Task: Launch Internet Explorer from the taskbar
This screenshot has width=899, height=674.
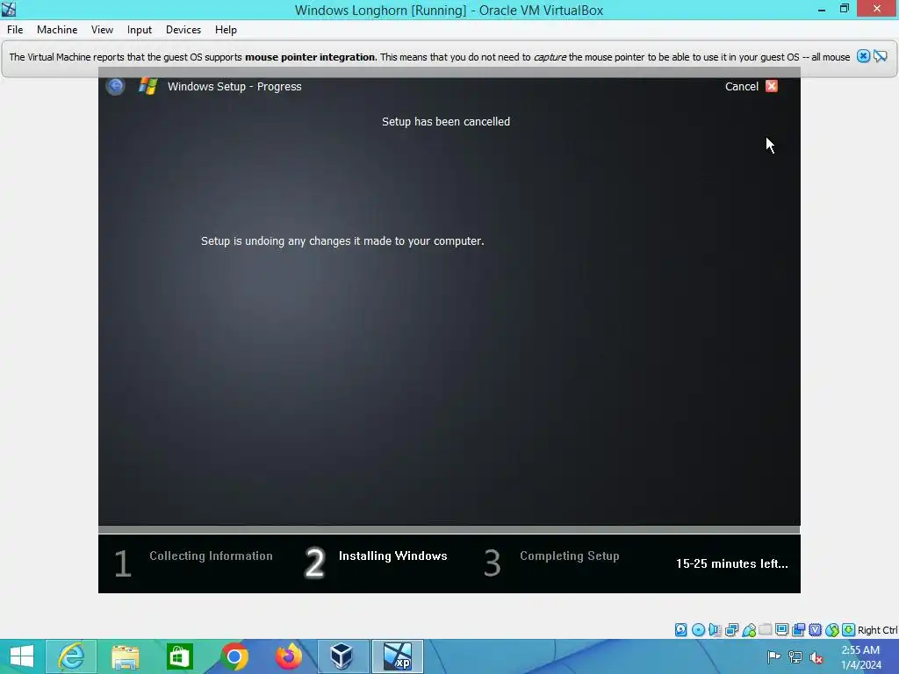Action: (71, 656)
